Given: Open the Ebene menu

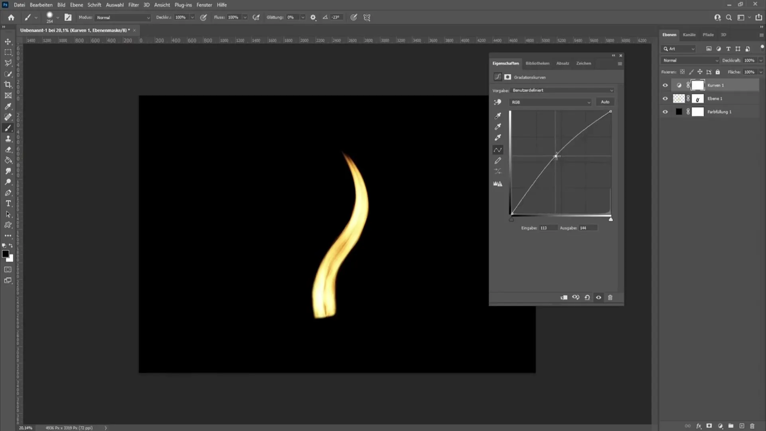Looking at the screenshot, I should click(x=76, y=5).
